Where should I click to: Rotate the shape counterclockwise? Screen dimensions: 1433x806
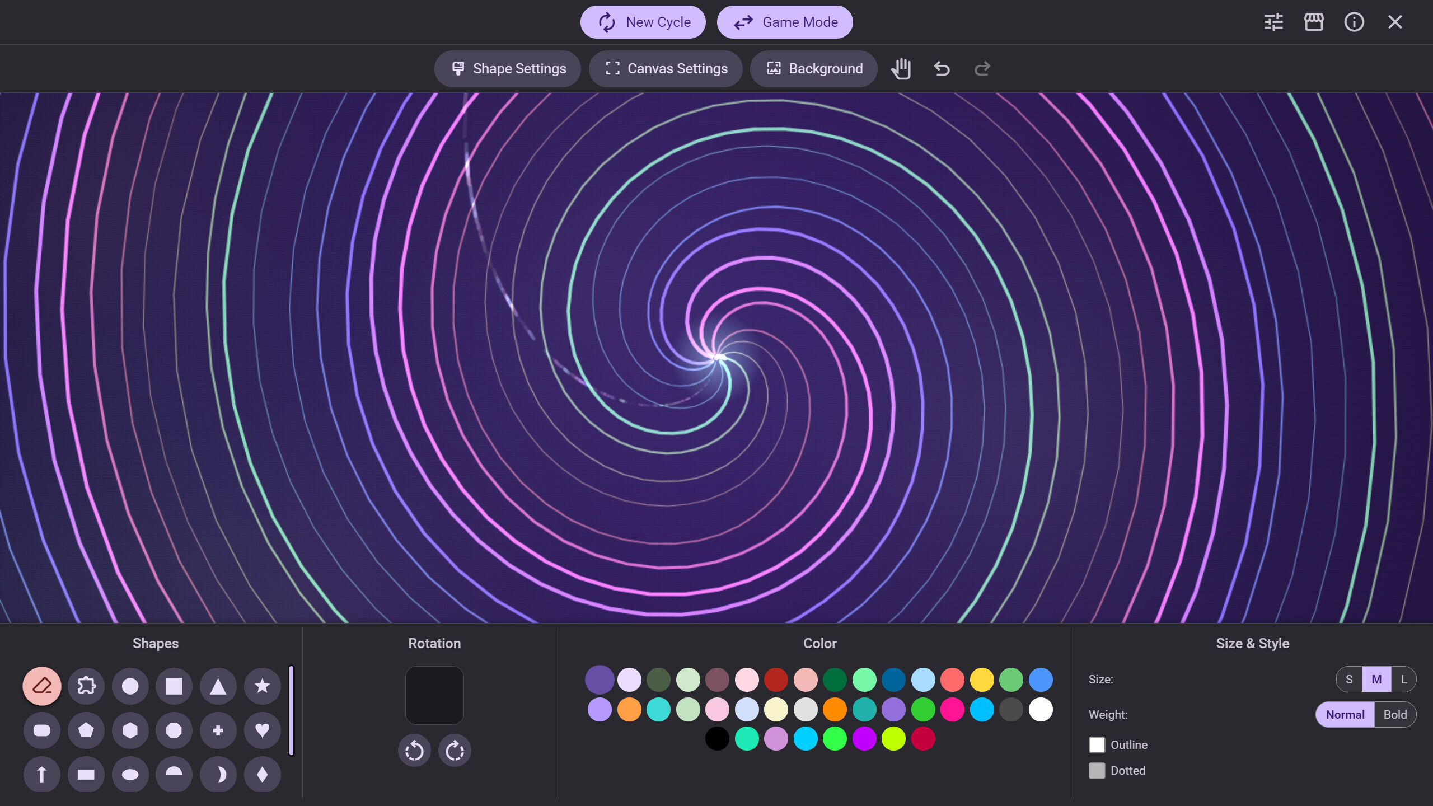click(414, 750)
